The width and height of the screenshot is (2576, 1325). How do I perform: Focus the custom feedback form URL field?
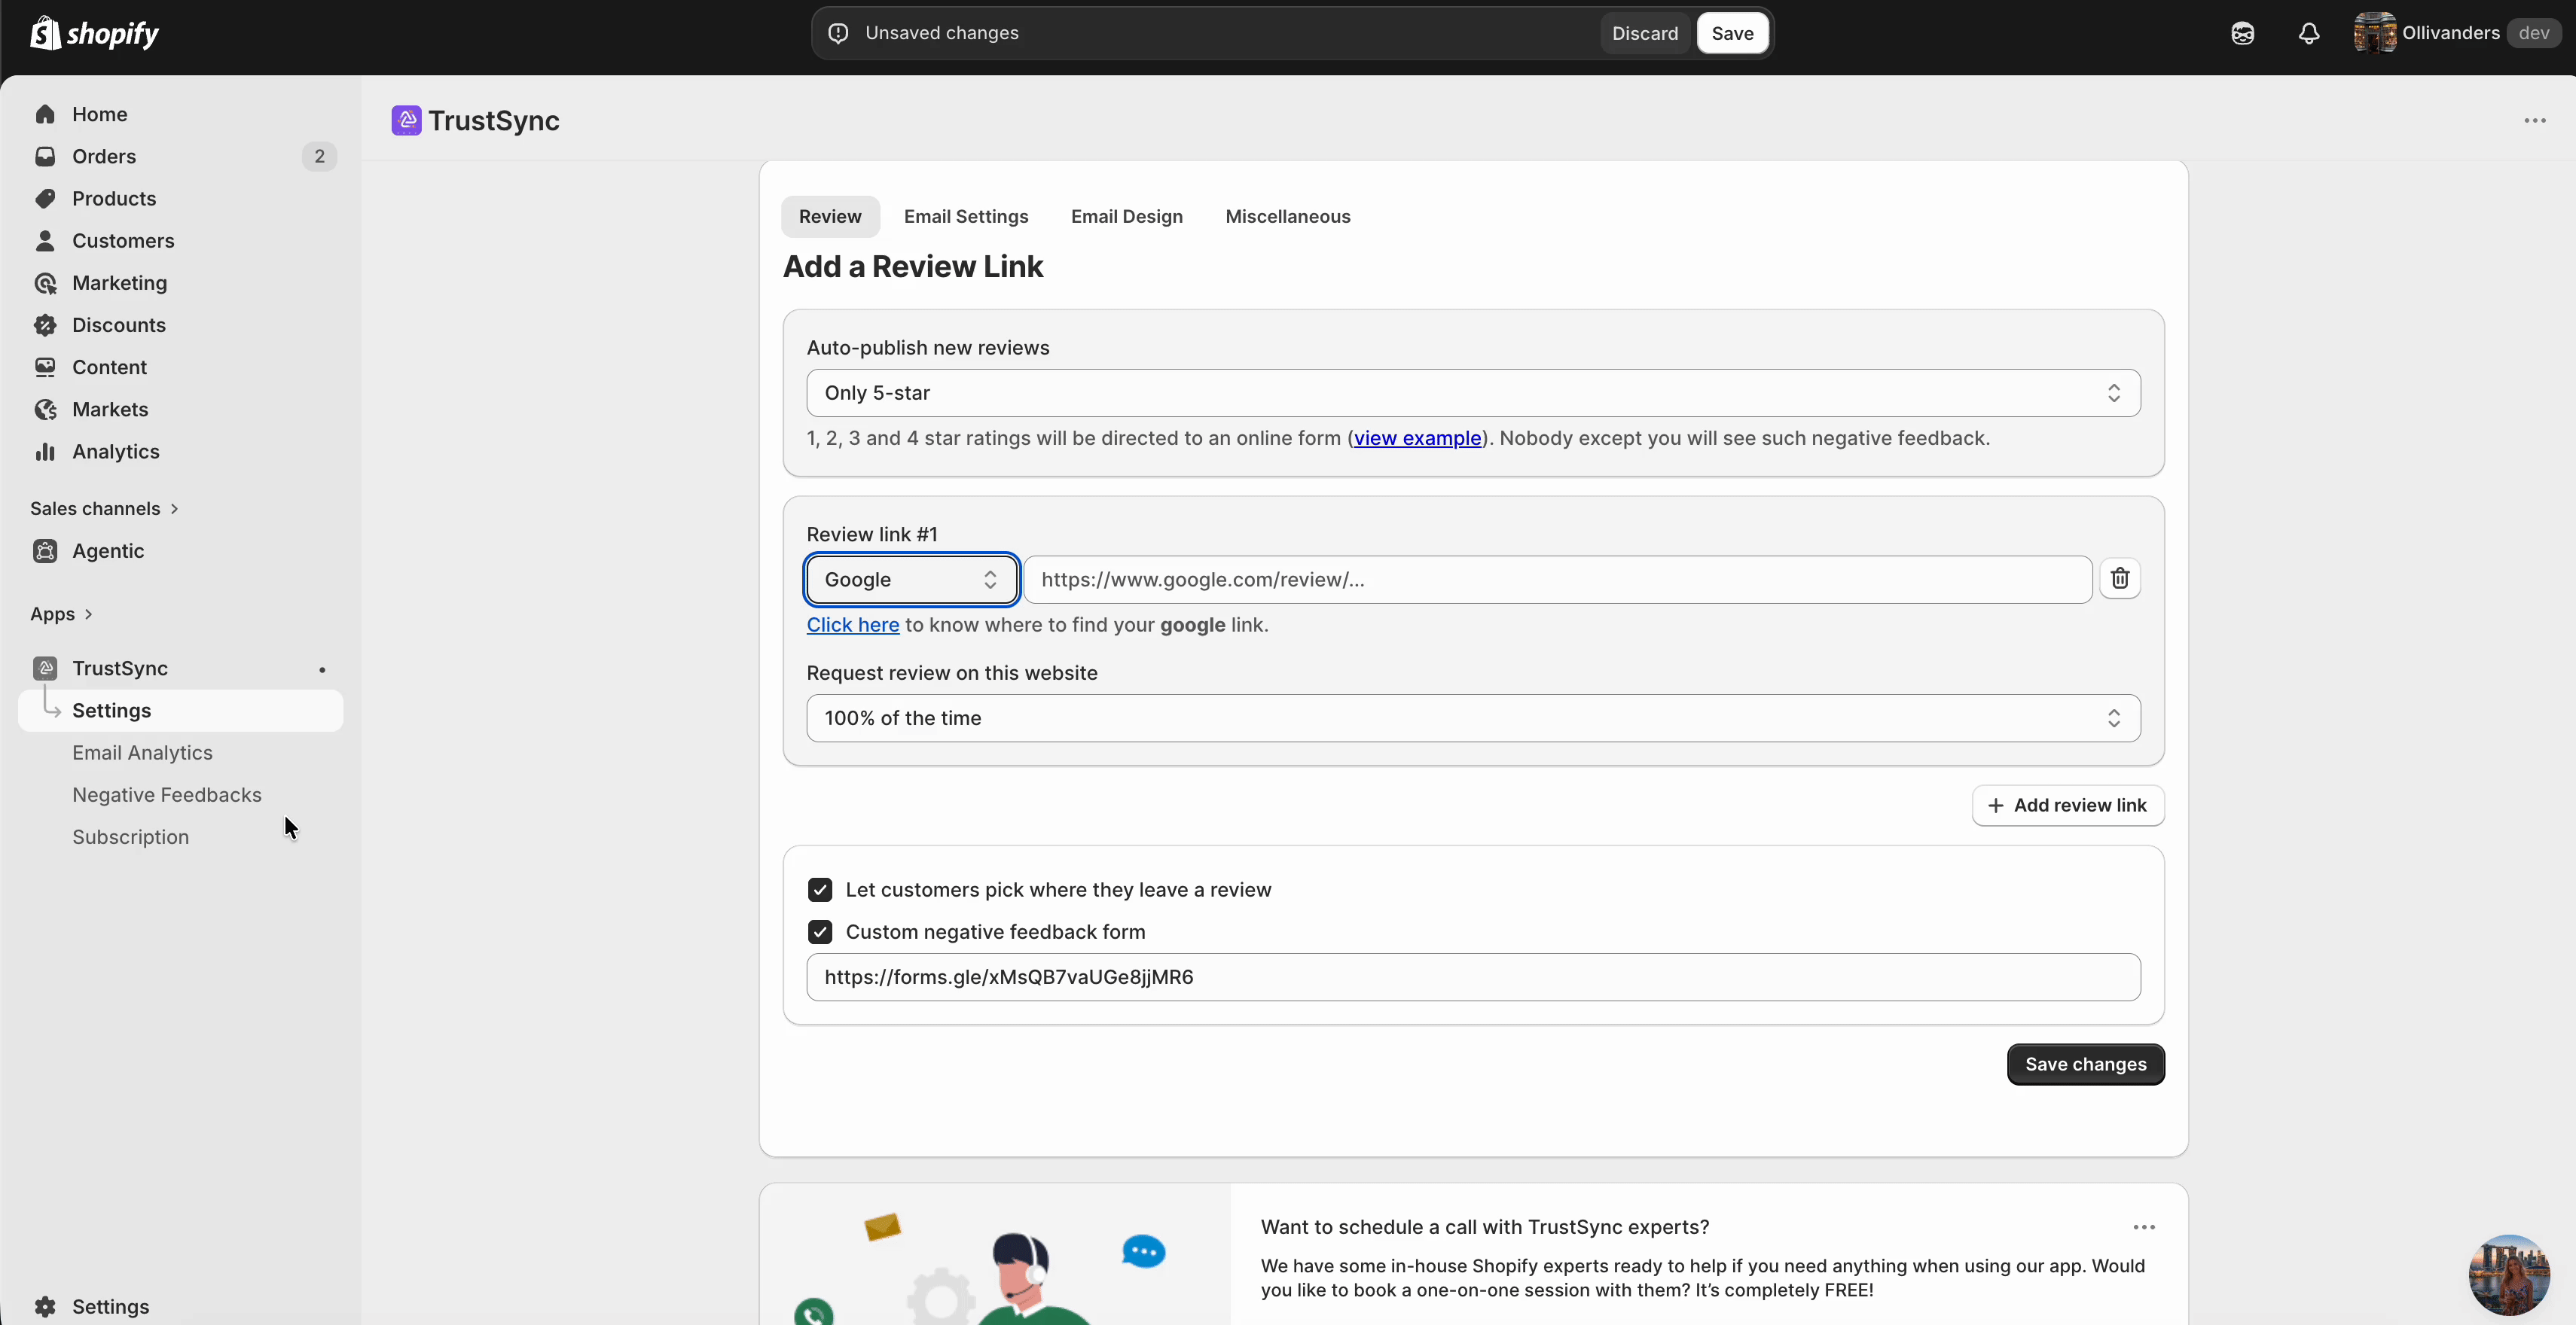(x=1473, y=976)
